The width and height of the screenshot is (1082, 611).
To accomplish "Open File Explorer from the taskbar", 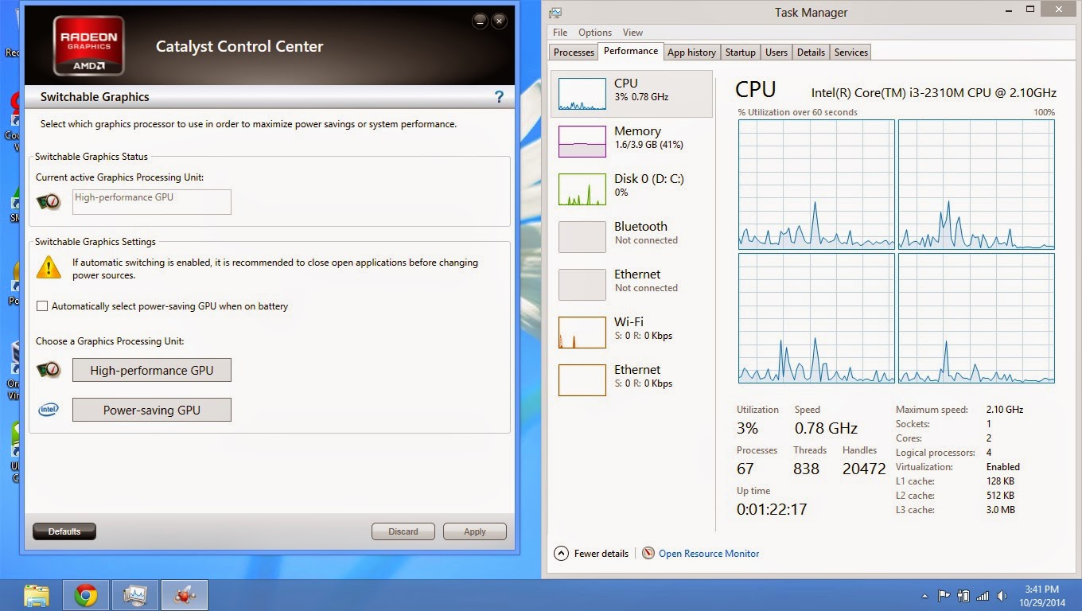I will click(37, 595).
